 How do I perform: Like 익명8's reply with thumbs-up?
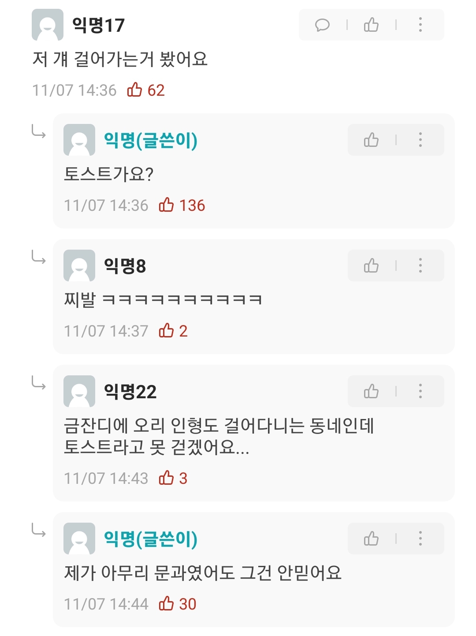[371, 266]
